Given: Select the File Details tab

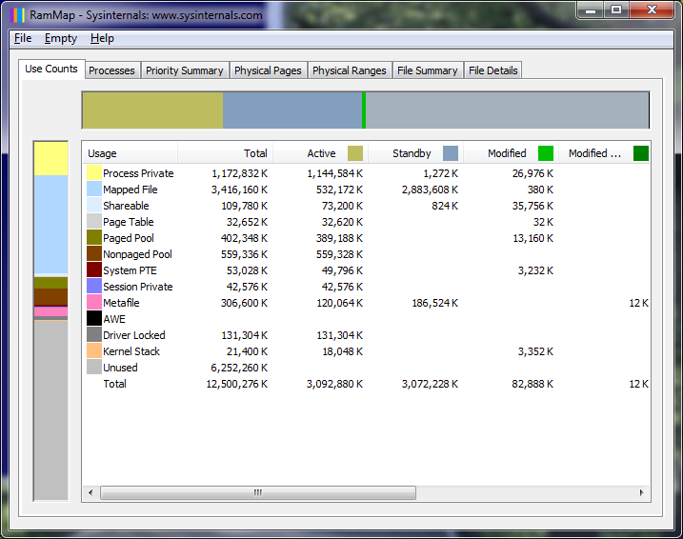Looking at the screenshot, I should (492, 70).
